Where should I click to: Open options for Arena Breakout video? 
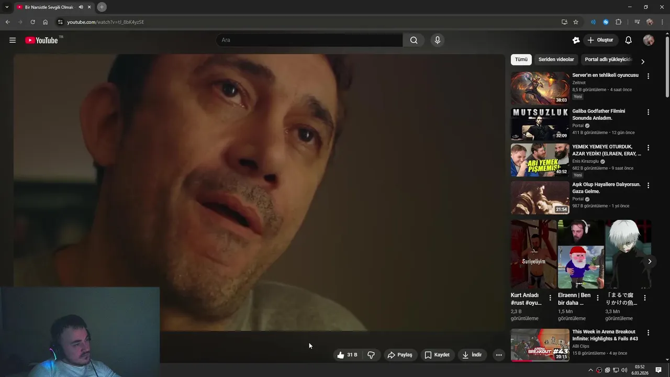click(x=648, y=332)
